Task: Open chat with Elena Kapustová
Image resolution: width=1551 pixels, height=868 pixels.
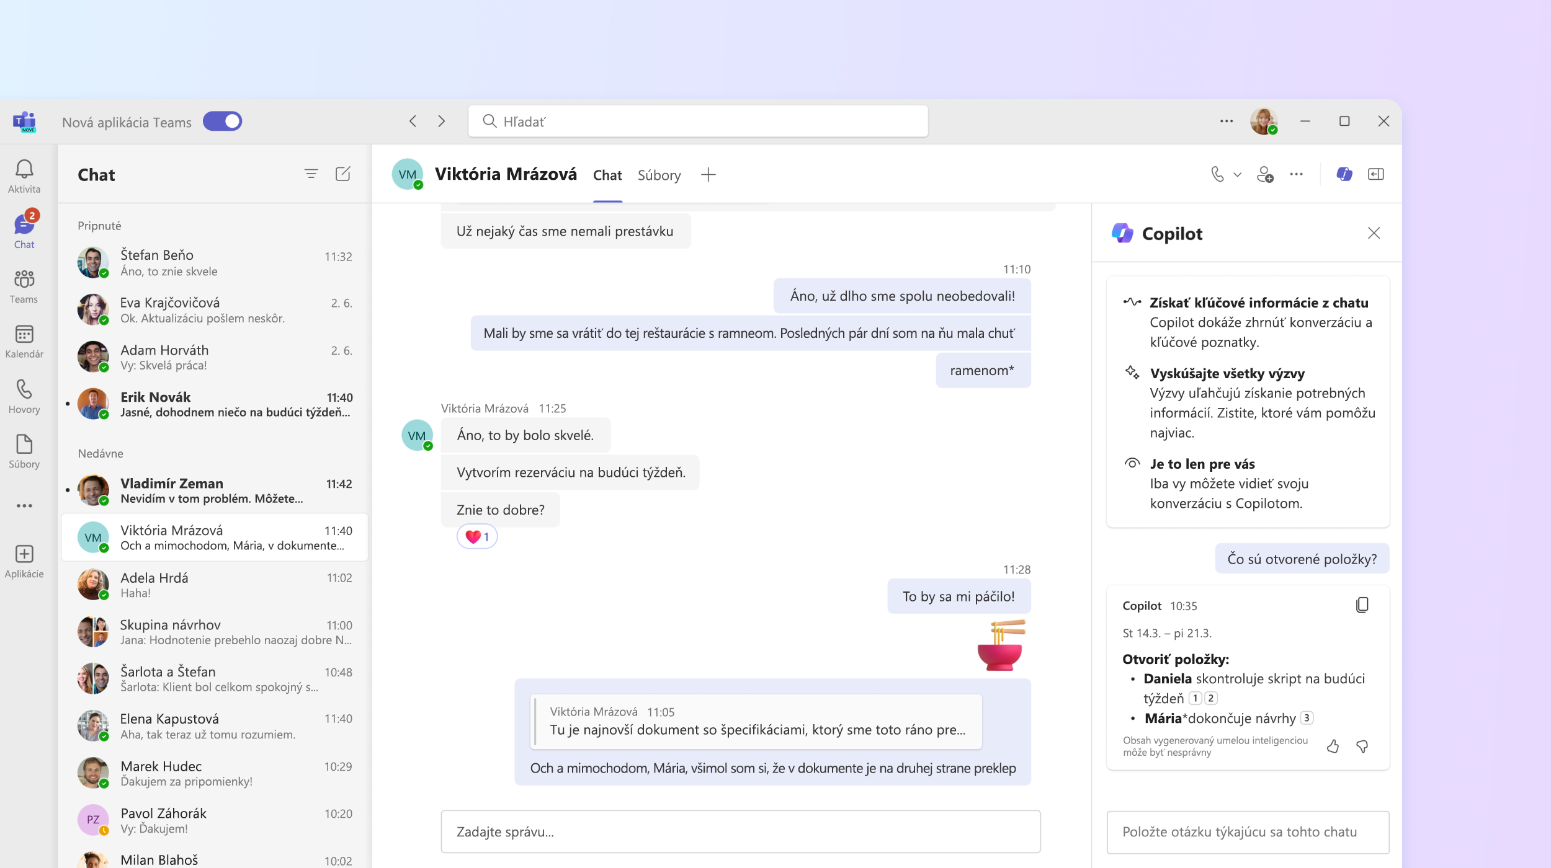Action: pos(215,726)
